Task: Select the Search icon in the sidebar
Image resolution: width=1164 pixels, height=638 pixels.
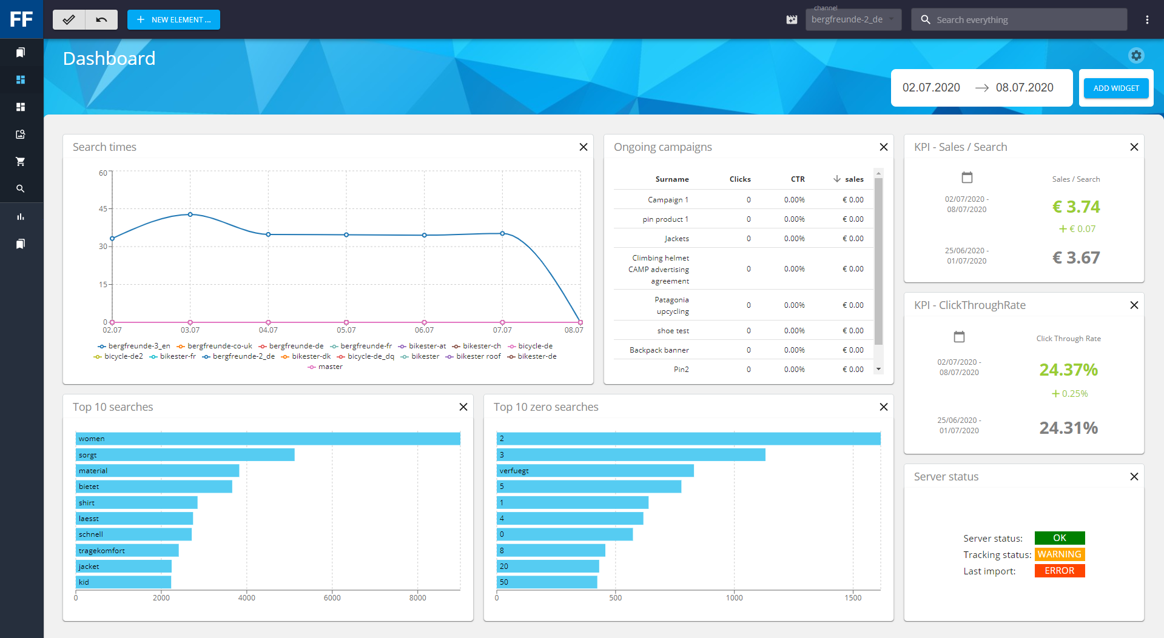Action: (x=21, y=188)
